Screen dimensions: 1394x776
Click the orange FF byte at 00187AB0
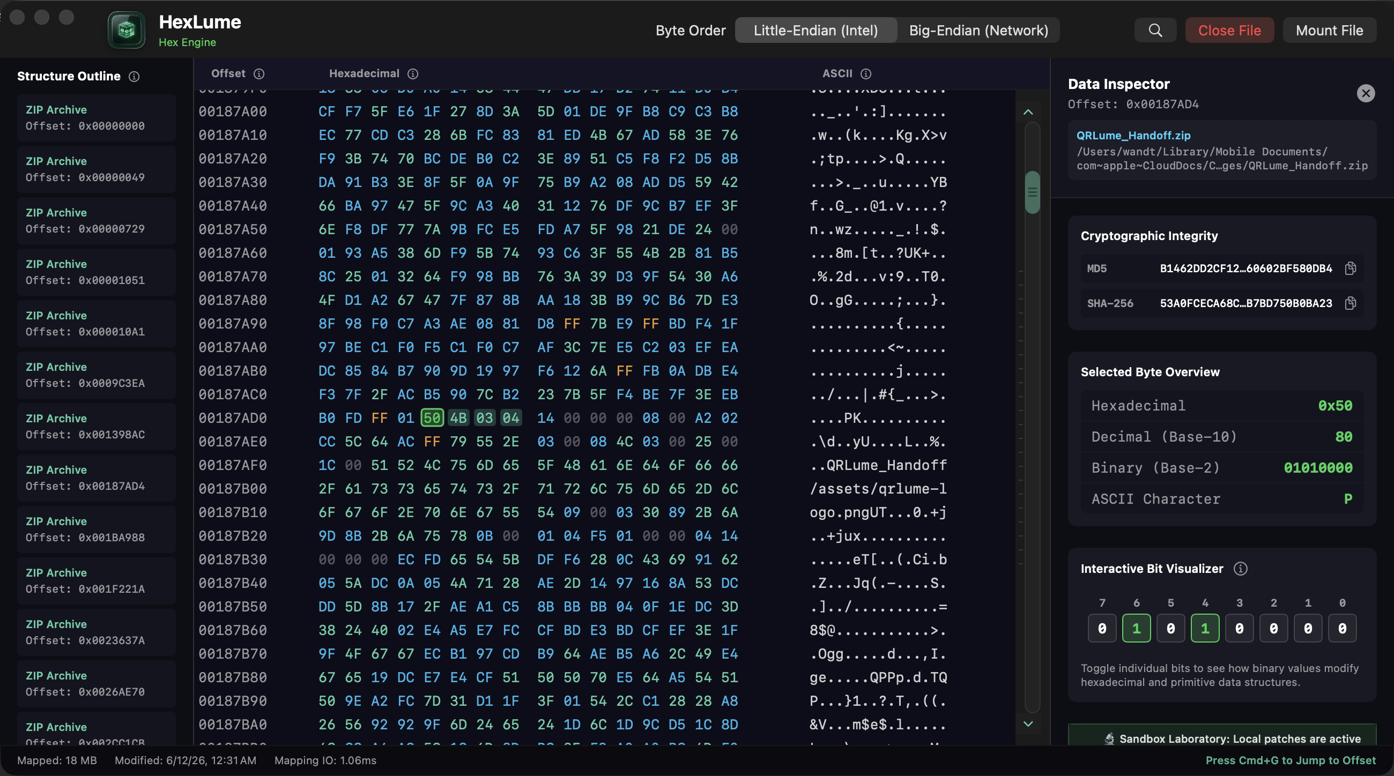coord(625,371)
